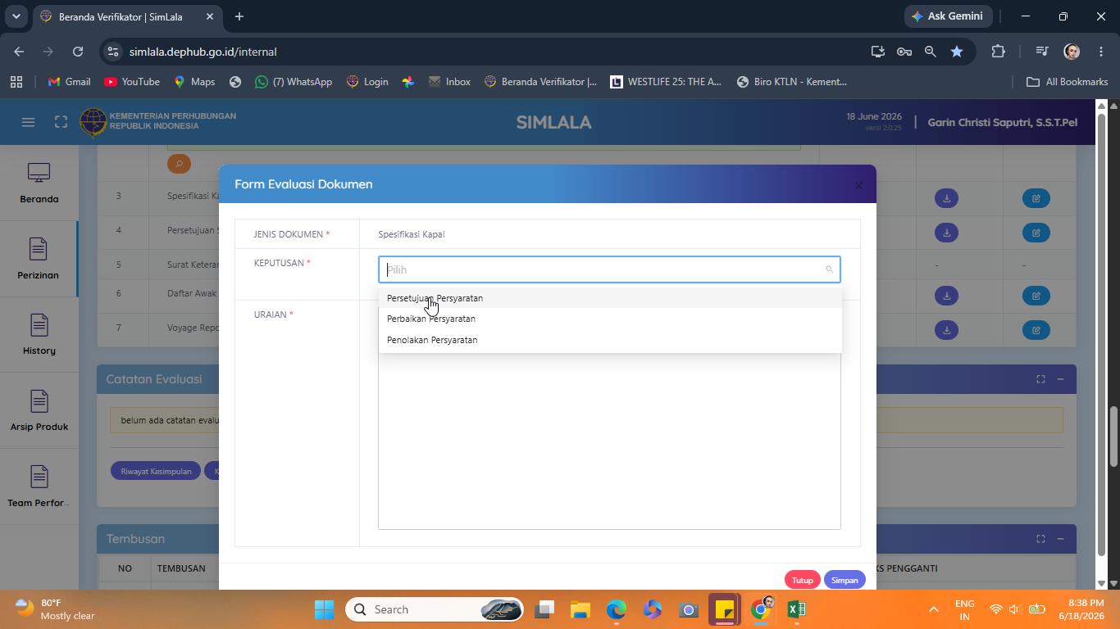Viewport: 1120px width, 629px height.
Task: Open Excel from the taskbar
Action: pyautogui.click(x=796, y=609)
